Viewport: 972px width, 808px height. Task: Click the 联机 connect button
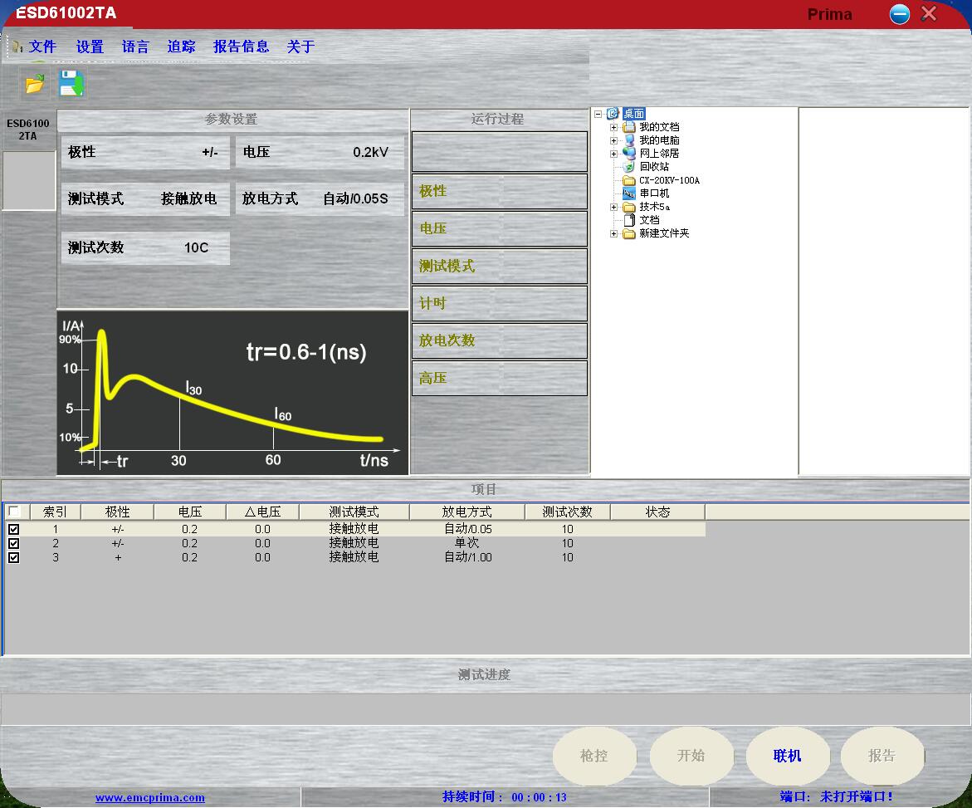pyautogui.click(x=787, y=756)
